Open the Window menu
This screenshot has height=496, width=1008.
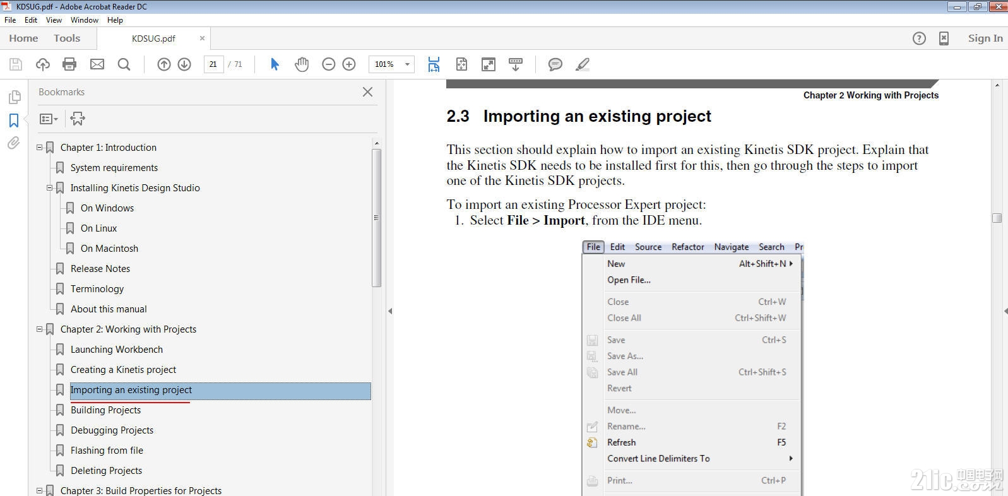tap(85, 20)
